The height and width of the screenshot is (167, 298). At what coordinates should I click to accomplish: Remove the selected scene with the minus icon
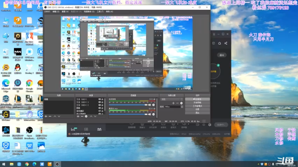tap(50, 116)
